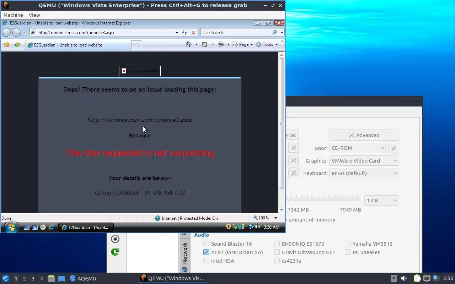This screenshot has height=284, width=455.
Task: Enable the Intel HDA checkbox
Action: point(206,261)
